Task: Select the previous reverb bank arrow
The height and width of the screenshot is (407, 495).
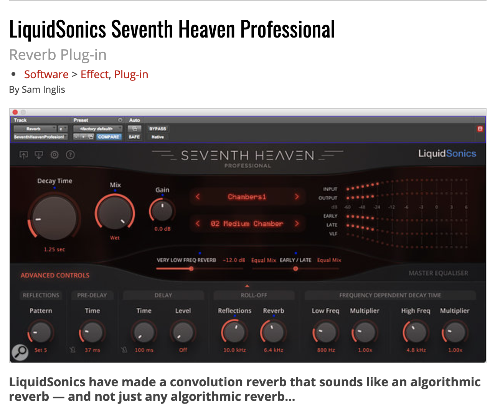Action: point(198,197)
